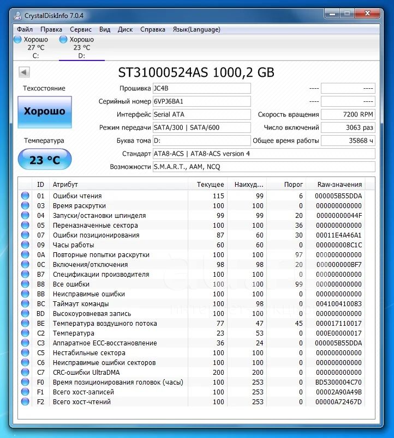Click status orb of Повторные попытки раскрутки row

point(25,254)
